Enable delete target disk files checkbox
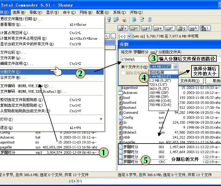The image size is (221, 186). (123, 73)
